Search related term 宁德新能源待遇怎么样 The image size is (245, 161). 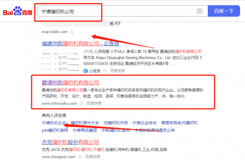(155, 130)
